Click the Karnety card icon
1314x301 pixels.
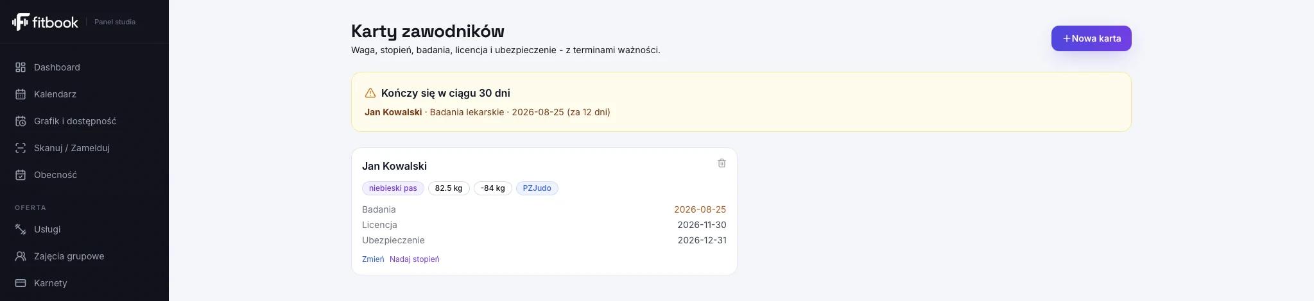[21, 283]
